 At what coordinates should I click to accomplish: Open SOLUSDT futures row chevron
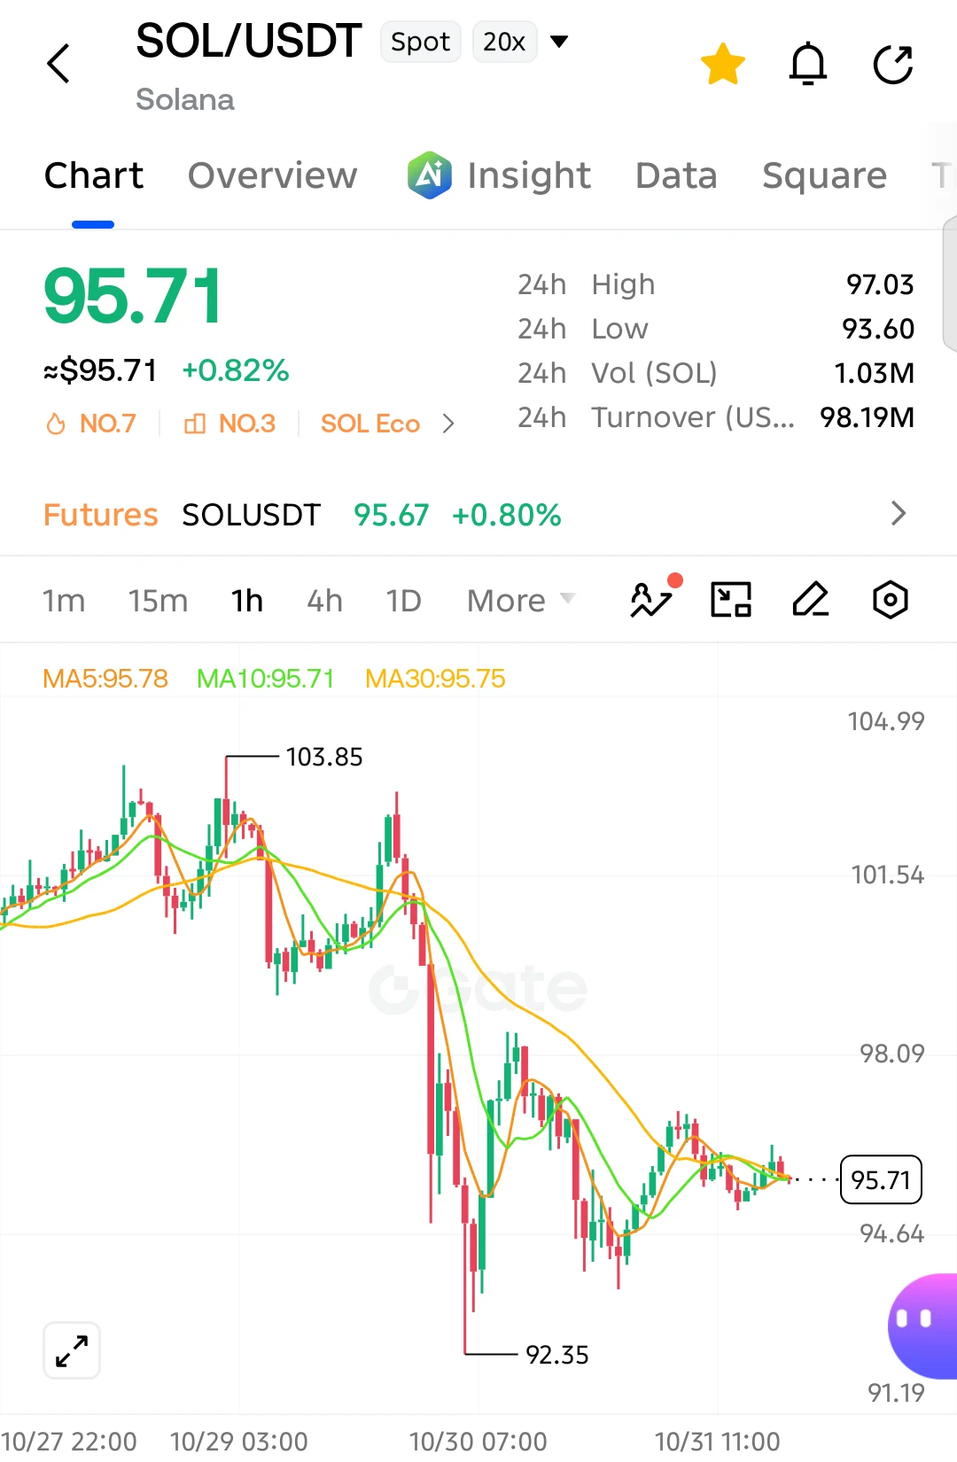pos(899,513)
